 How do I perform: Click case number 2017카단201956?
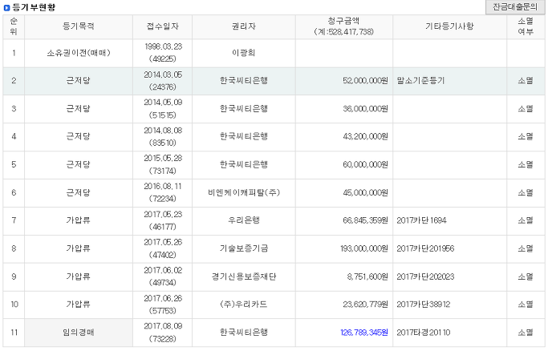pyautogui.click(x=425, y=248)
